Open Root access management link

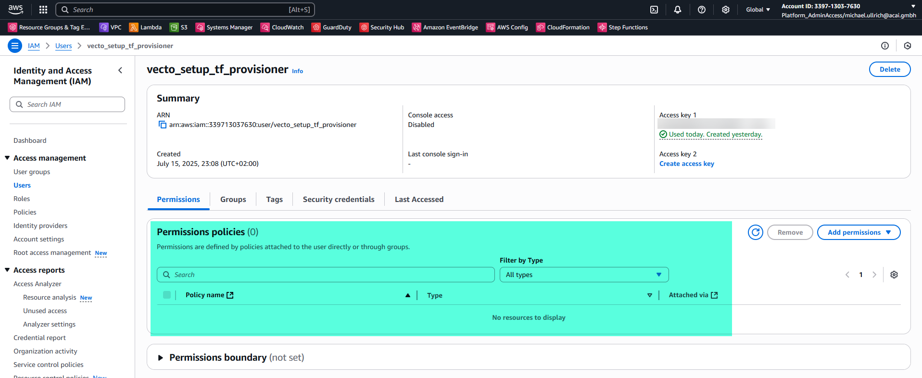click(52, 252)
